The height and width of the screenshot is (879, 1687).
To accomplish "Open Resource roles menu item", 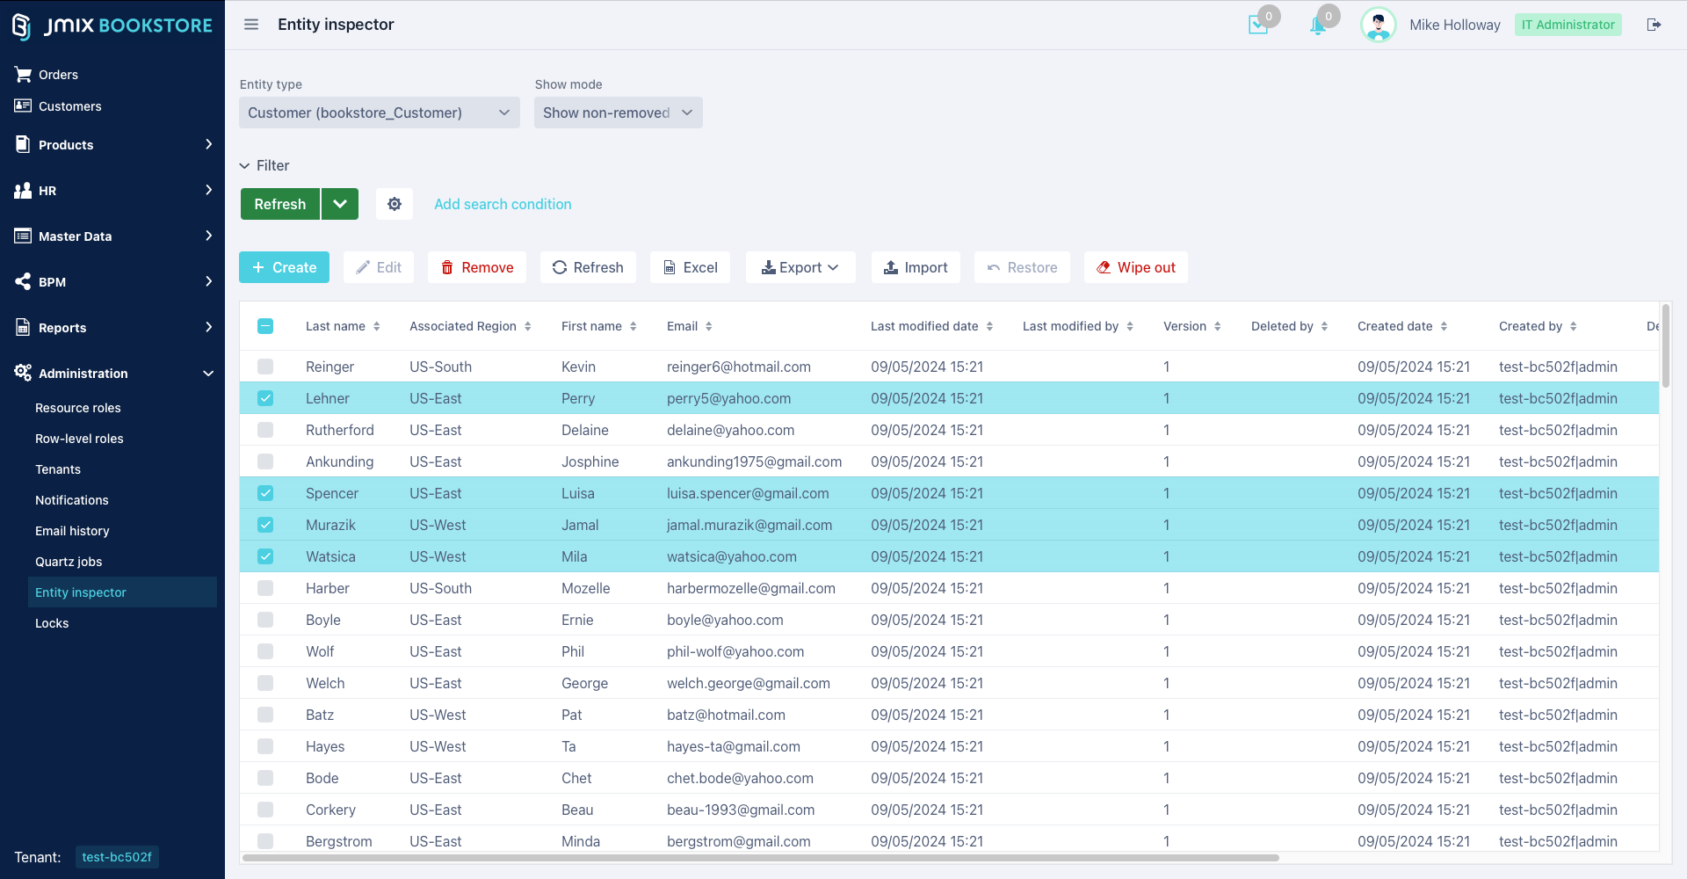I will click(x=78, y=408).
